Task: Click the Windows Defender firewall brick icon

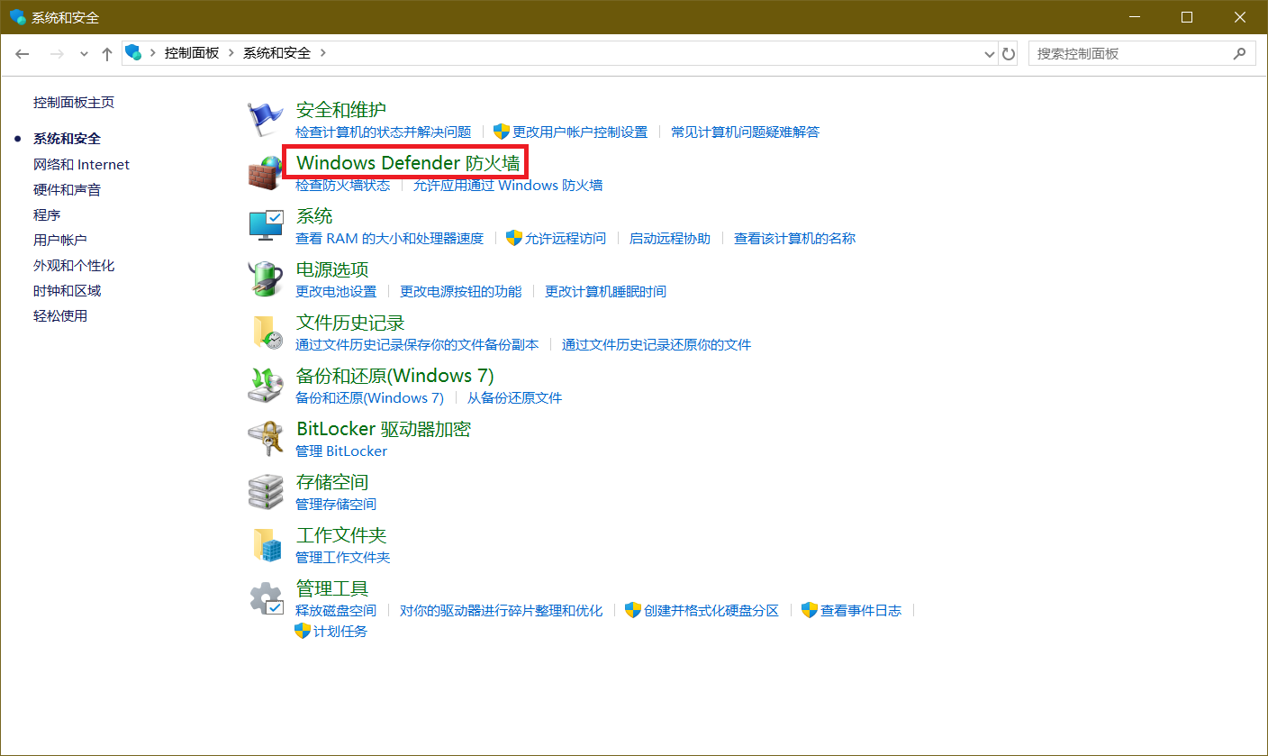Action: pyautogui.click(x=266, y=172)
